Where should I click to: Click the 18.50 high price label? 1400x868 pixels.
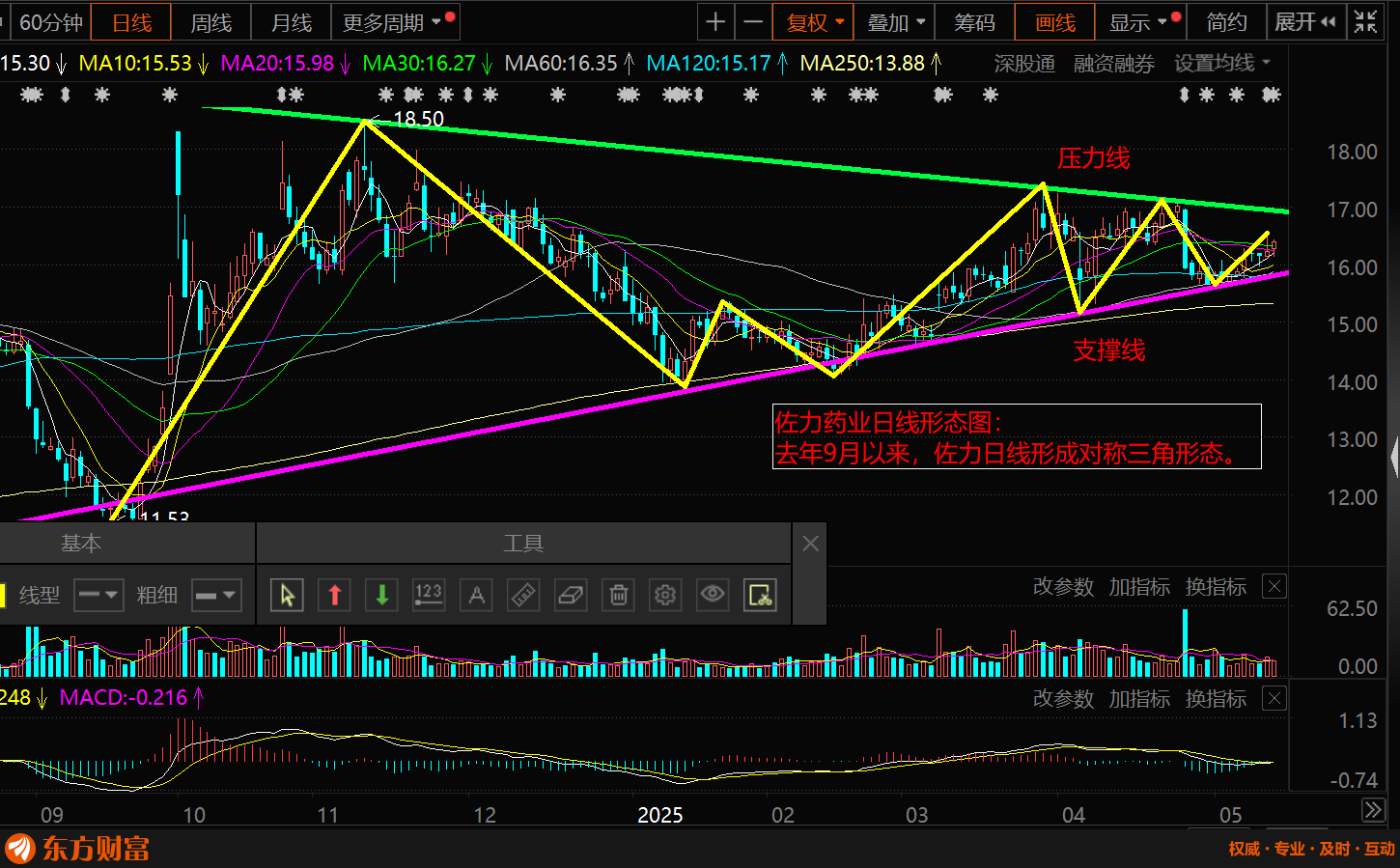[x=419, y=119]
